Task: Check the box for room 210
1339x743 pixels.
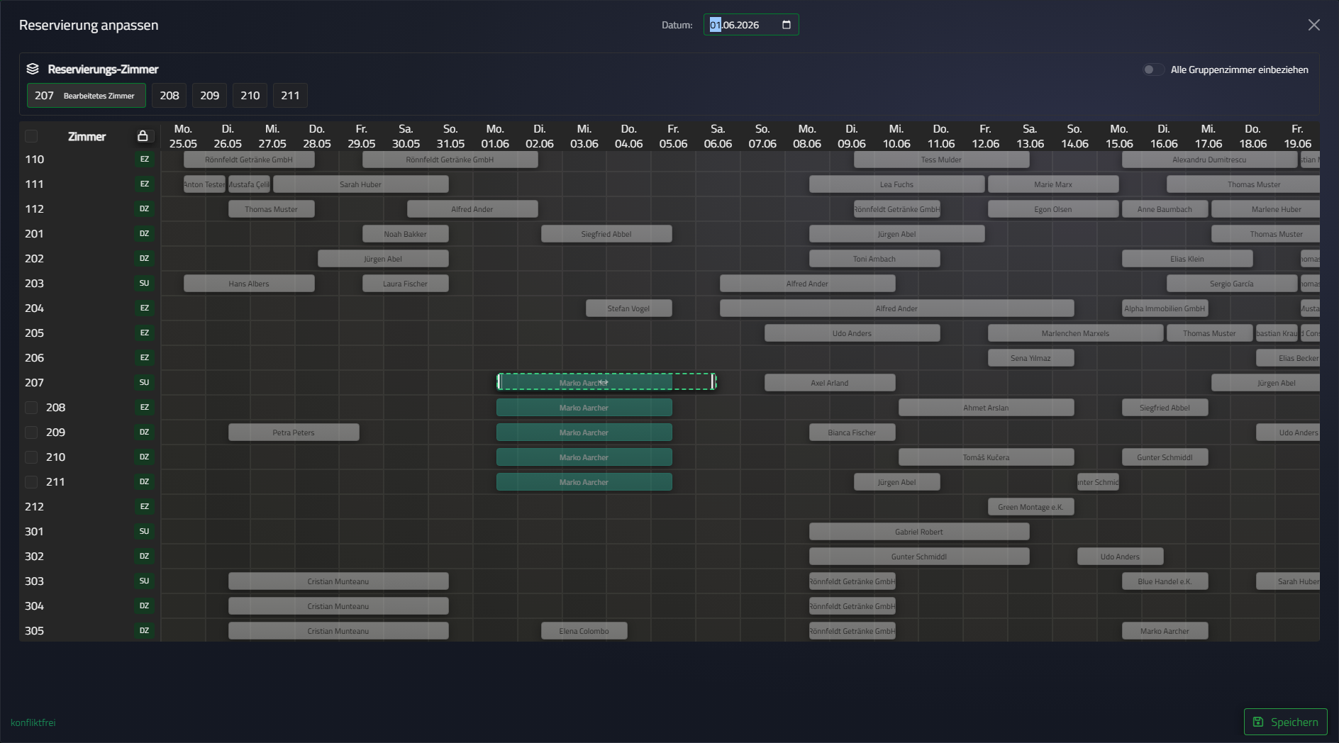Action: 31,457
